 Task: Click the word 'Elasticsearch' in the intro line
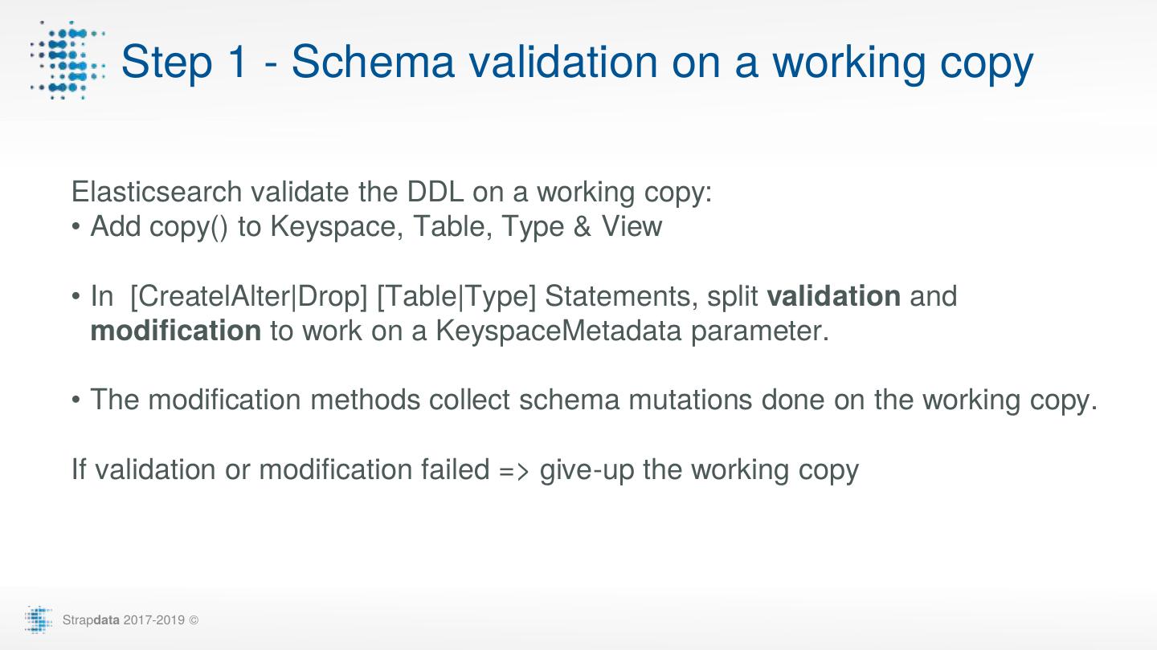[157, 193]
